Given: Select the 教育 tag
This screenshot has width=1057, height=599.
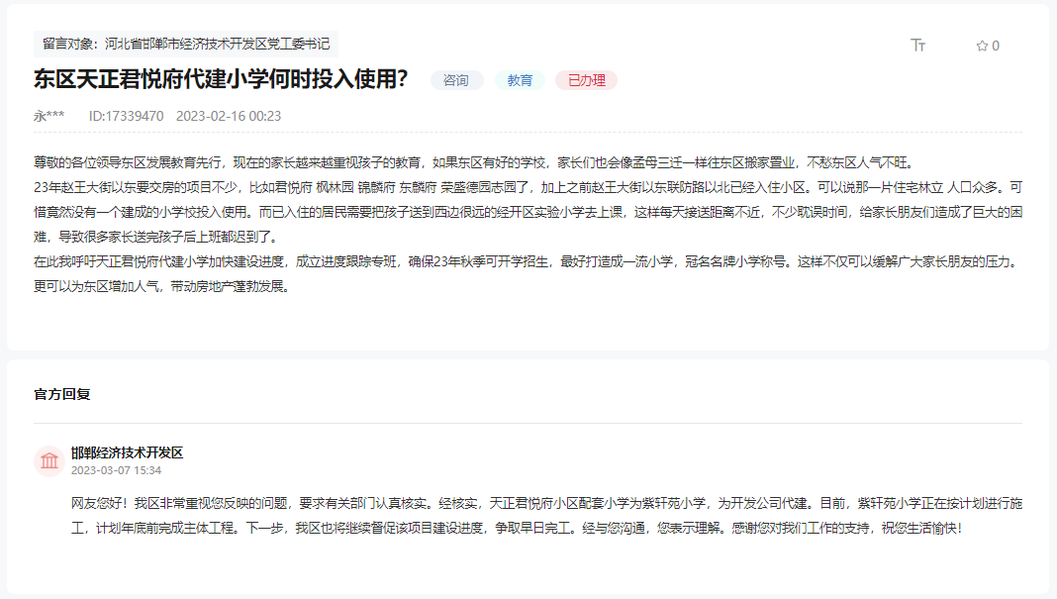Looking at the screenshot, I should tap(520, 80).
